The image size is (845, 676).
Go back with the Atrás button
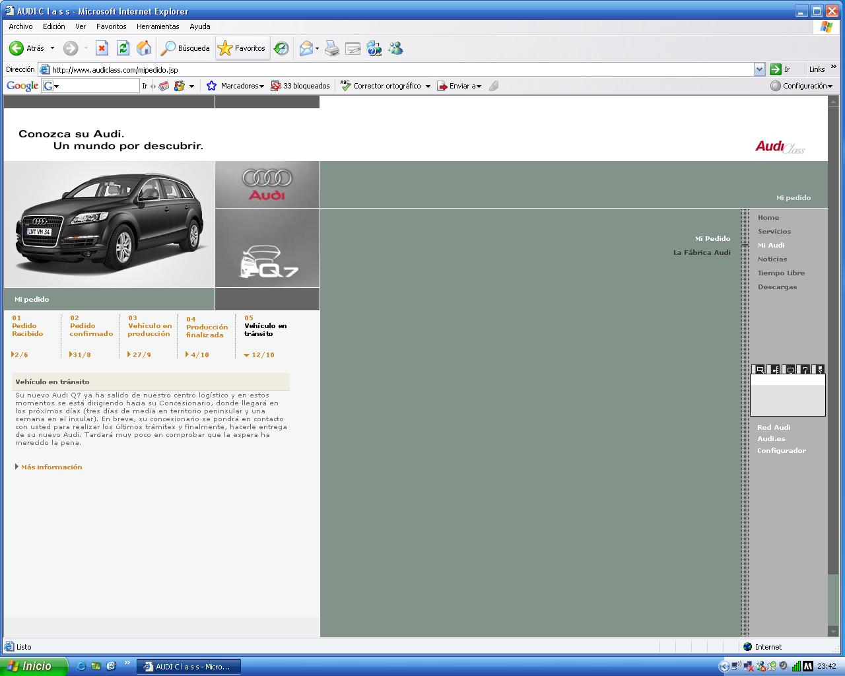pos(26,48)
